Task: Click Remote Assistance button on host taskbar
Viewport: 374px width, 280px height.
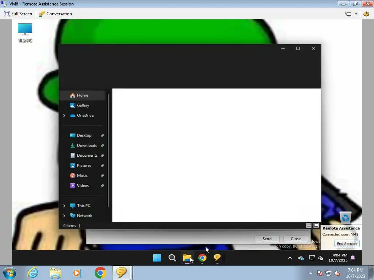Action: click(122, 273)
